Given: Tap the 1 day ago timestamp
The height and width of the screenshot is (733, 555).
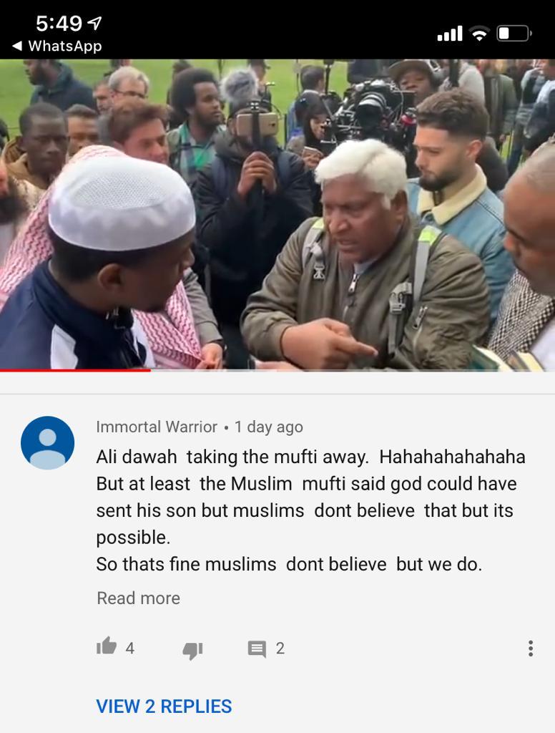Looking at the screenshot, I should 269,427.
